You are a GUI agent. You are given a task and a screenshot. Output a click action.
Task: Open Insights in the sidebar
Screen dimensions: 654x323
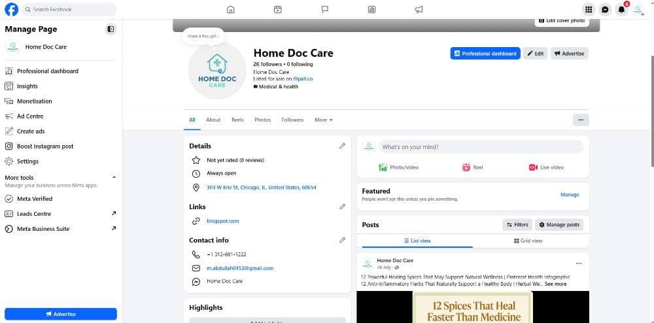coord(27,86)
